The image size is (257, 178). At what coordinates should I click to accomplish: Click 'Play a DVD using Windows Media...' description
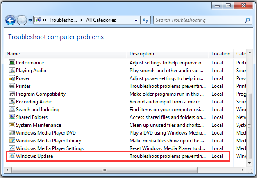(x=168, y=133)
